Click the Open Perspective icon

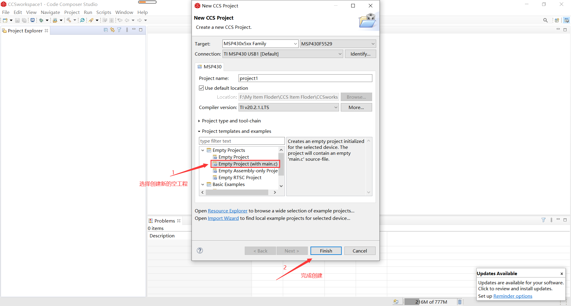[557, 20]
